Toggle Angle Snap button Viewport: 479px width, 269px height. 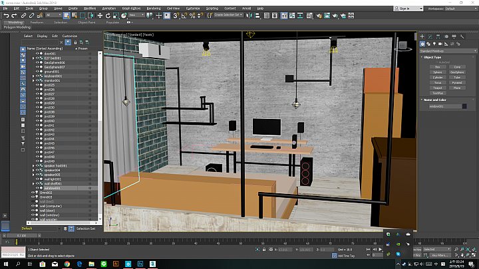(x=184, y=15)
